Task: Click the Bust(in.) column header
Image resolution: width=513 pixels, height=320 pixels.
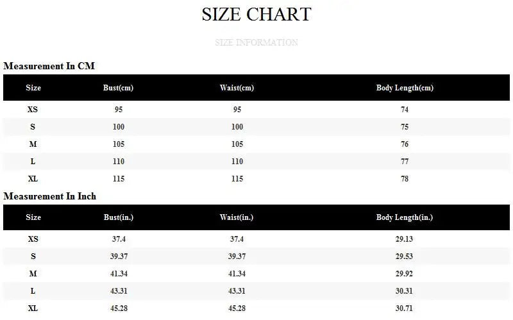Action: pos(118,217)
